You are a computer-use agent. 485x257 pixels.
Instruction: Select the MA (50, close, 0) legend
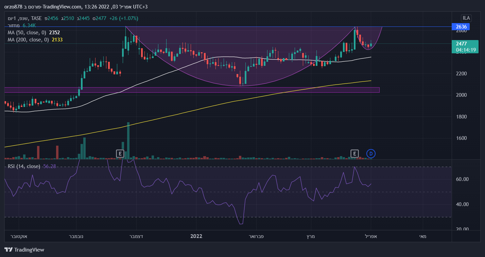(27, 33)
